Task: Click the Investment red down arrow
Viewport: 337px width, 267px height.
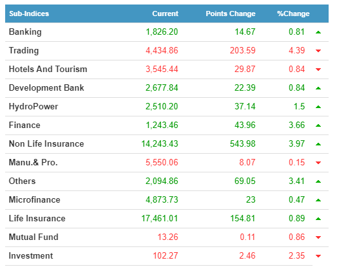Action: [318, 256]
